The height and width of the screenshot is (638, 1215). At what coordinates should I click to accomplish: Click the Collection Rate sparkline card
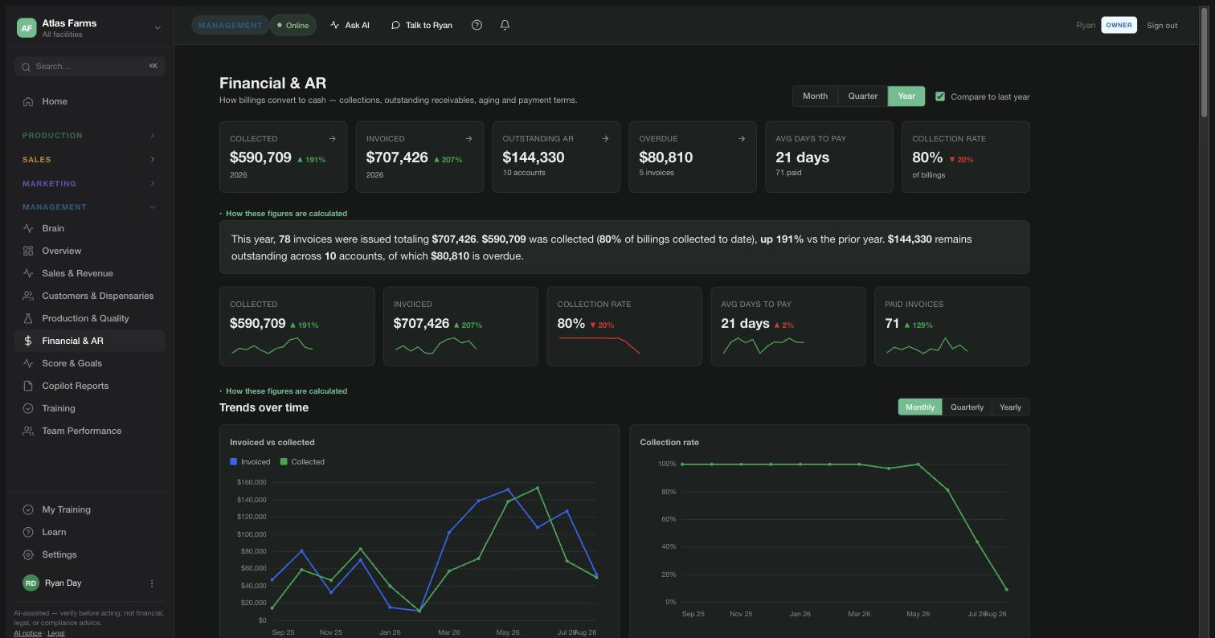[x=624, y=326]
